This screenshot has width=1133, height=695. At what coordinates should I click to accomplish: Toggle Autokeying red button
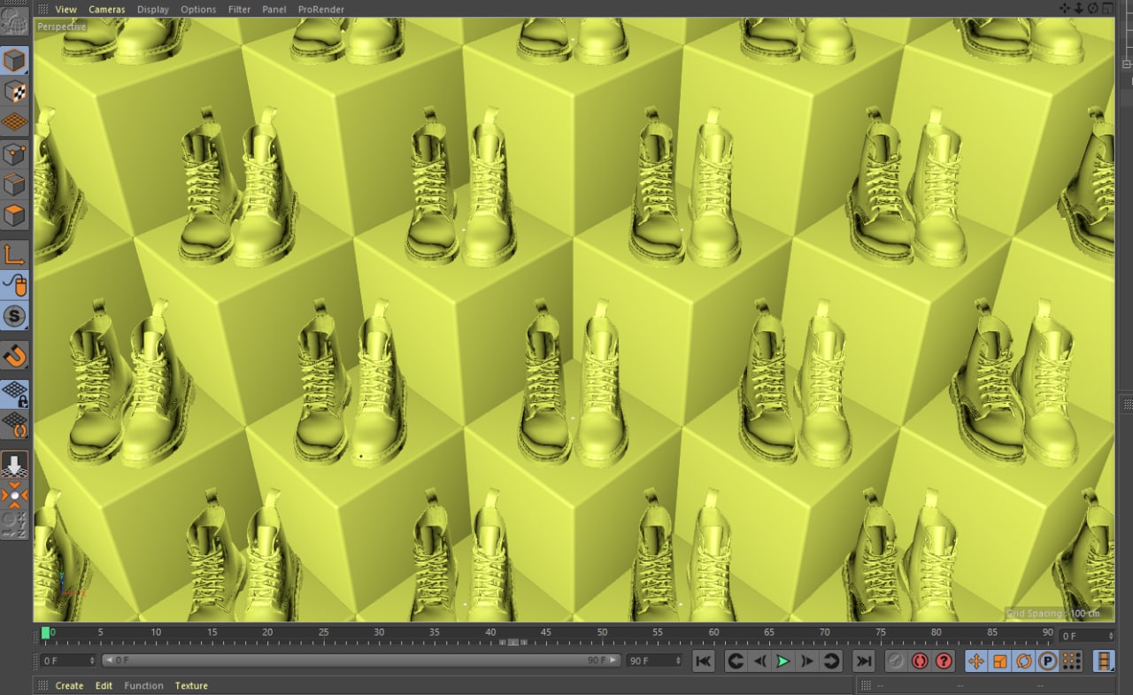pyautogui.click(x=920, y=660)
